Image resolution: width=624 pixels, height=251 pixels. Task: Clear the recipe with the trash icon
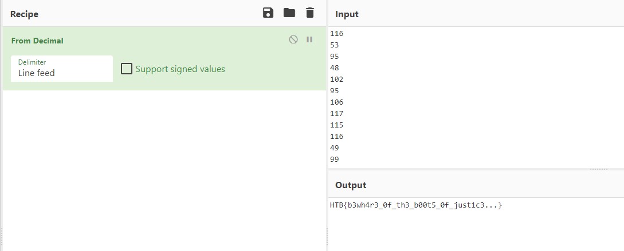coord(310,13)
